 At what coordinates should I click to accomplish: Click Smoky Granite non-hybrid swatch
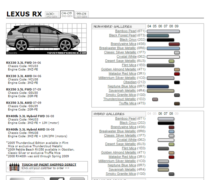point(177,95)
